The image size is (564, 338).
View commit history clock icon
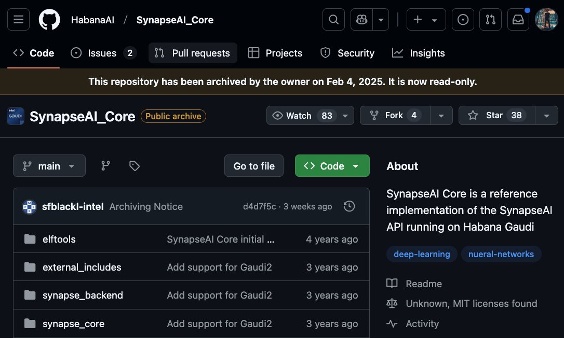tap(350, 206)
